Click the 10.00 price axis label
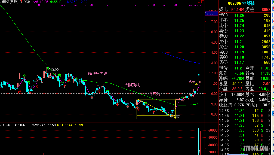274x155 pixels. [x=213, y=94]
